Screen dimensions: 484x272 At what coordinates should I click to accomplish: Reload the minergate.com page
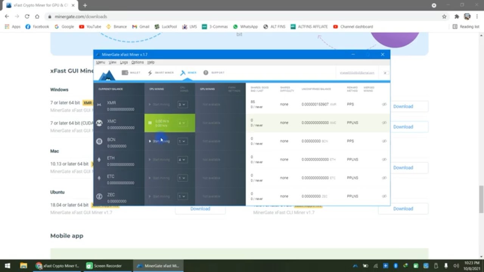pyautogui.click(x=27, y=17)
